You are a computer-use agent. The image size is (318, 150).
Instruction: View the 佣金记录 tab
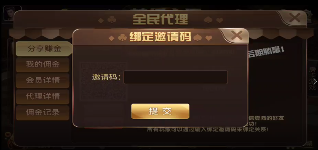(x=43, y=112)
